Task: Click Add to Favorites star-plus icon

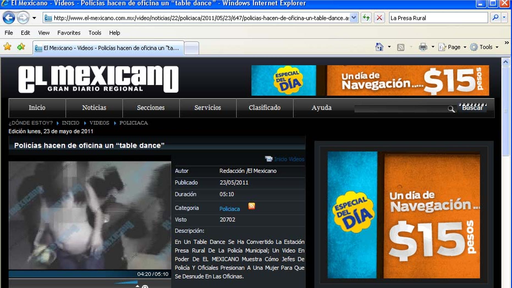Action: click(x=21, y=47)
